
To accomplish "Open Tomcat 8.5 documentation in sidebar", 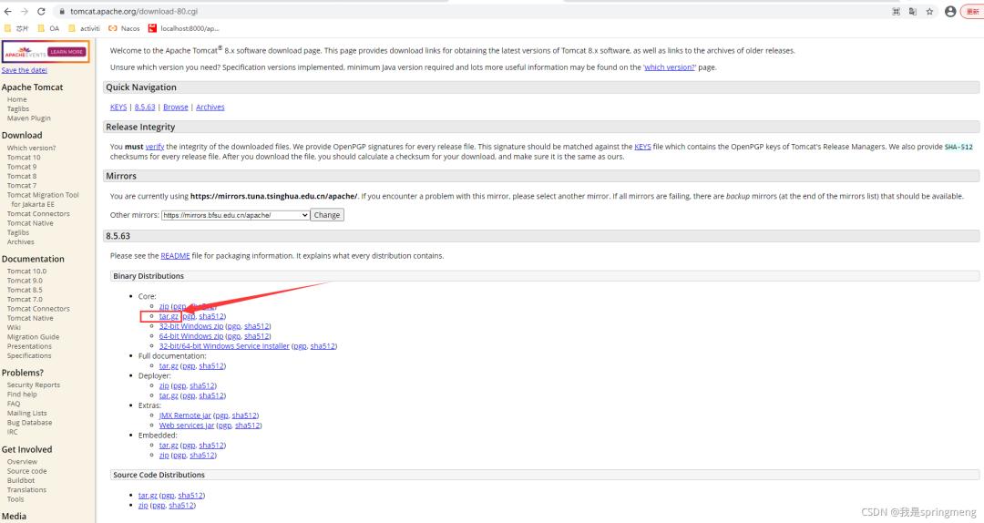I will [26, 290].
